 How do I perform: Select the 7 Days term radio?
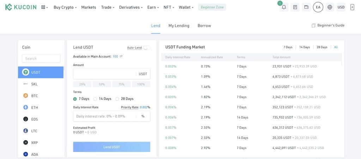75,99
